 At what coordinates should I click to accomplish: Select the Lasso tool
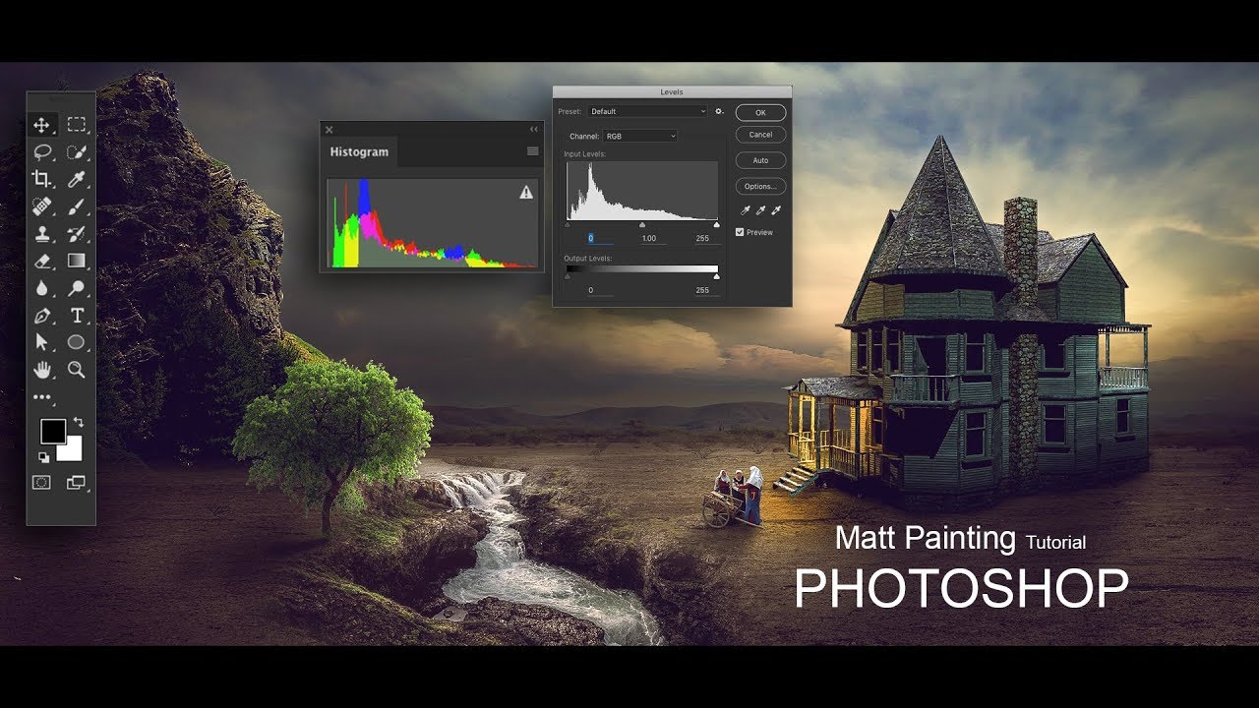[42, 152]
